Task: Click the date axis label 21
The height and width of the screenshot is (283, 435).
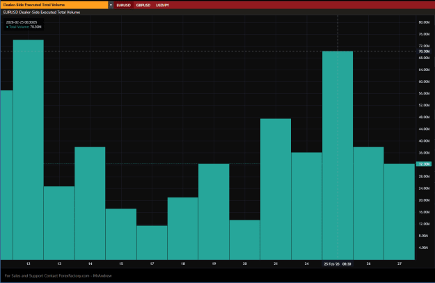Action: [276, 264]
